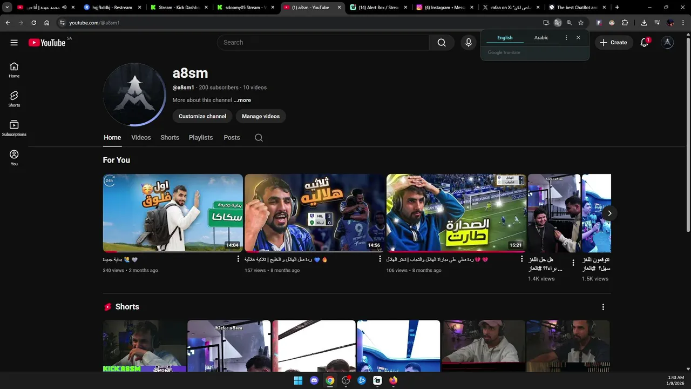Open the YouTube guide hamburger menu
The height and width of the screenshot is (389, 691).
[14, 43]
